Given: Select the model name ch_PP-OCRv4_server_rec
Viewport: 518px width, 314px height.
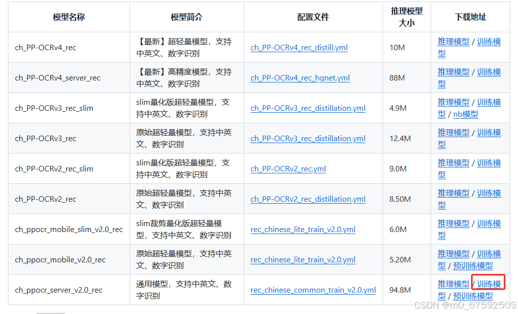Looking at the screenshot, I should (x=58, y=78).
